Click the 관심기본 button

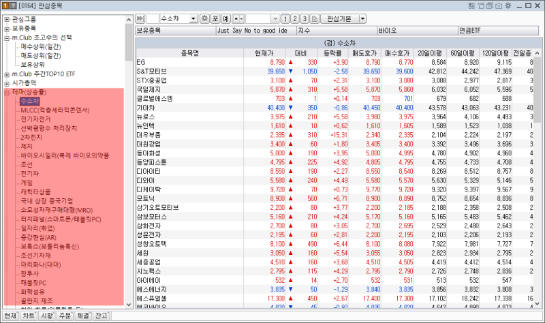(339, 19)
